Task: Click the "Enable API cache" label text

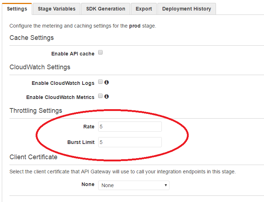Action: click(x=73, y=54)
